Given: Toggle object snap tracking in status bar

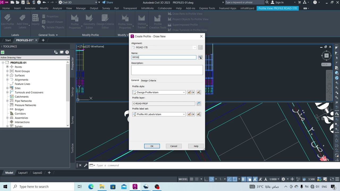Looking at the screenshot, I should pyautogui.click(x=229, y=179).
